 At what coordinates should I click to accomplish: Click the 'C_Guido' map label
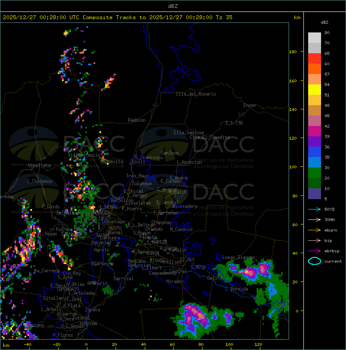(x=51, y=207)
